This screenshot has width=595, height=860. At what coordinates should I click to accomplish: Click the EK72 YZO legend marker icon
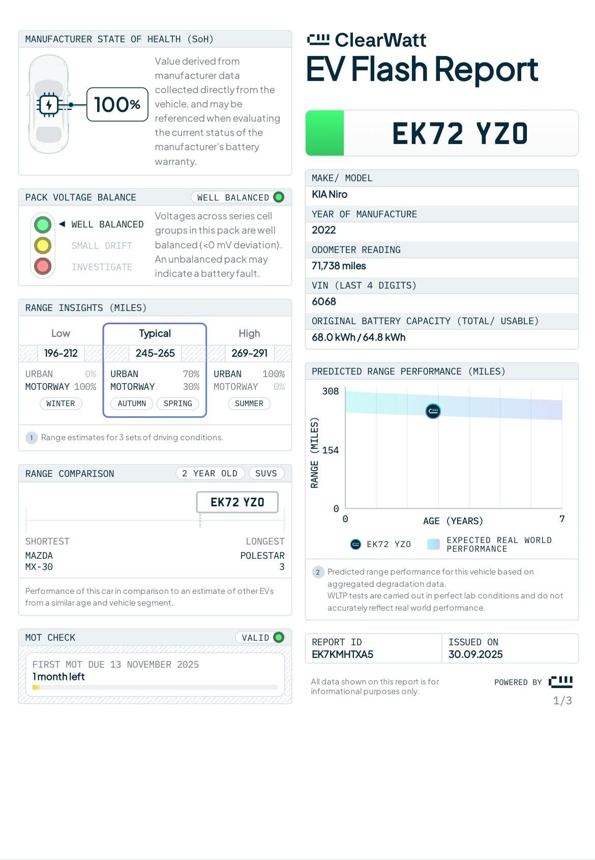[355, 544]
